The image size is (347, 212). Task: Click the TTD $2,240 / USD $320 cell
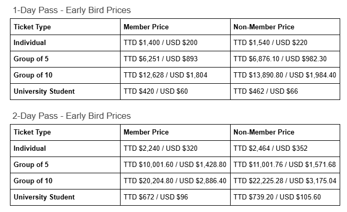point(175,149)
